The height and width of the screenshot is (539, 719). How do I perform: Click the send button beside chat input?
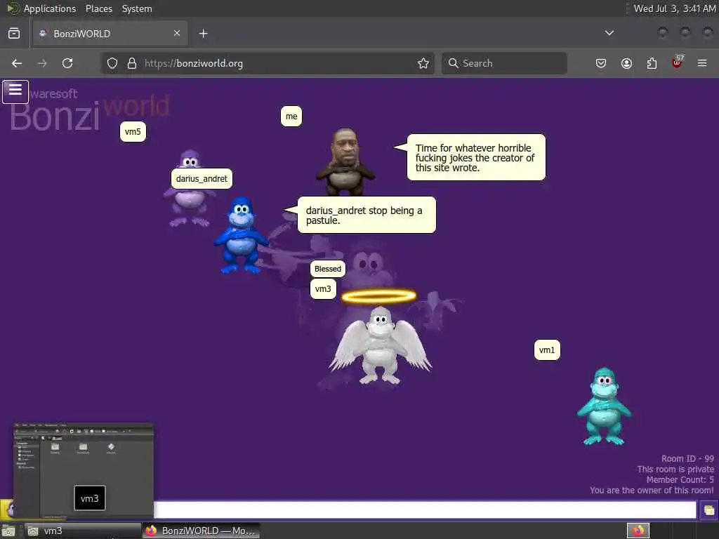click(x=708, y=510)
